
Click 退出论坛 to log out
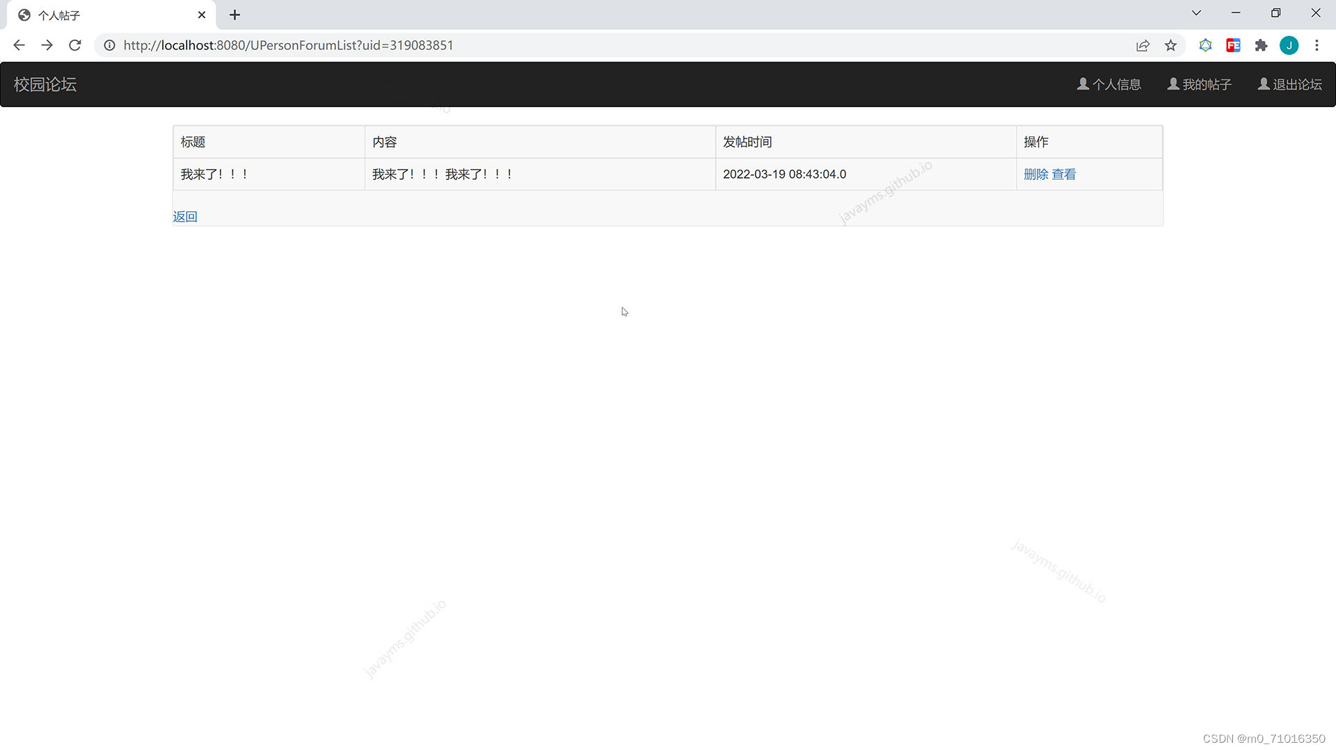pos(1290,84)
